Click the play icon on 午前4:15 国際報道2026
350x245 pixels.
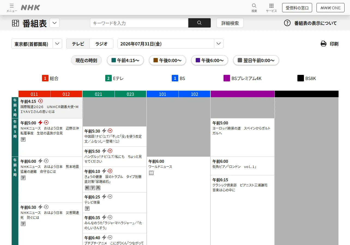(41, 101)
